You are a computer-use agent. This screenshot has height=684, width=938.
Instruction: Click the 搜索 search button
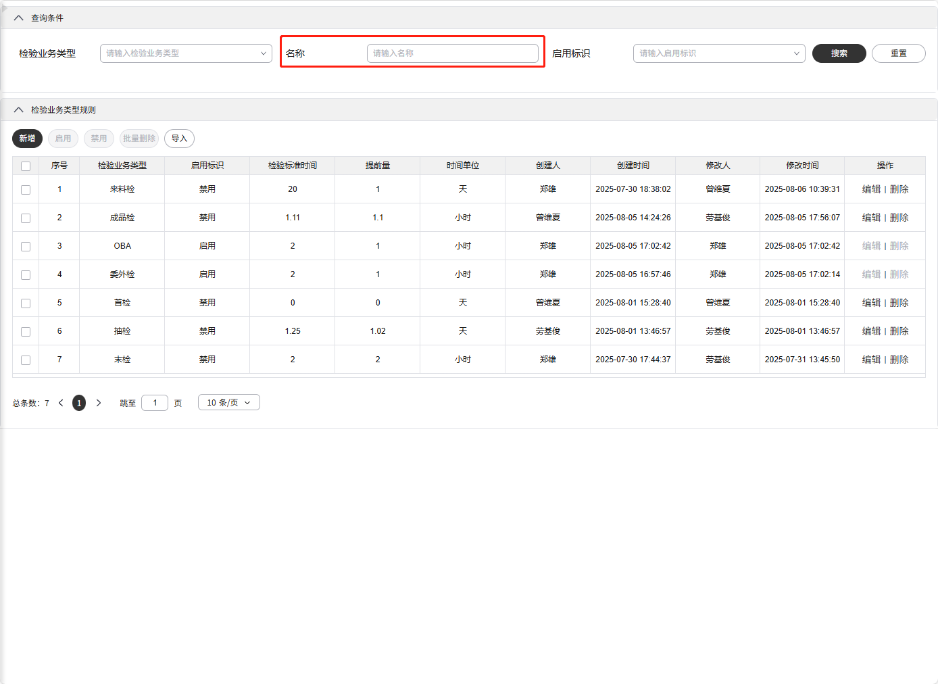839,53
